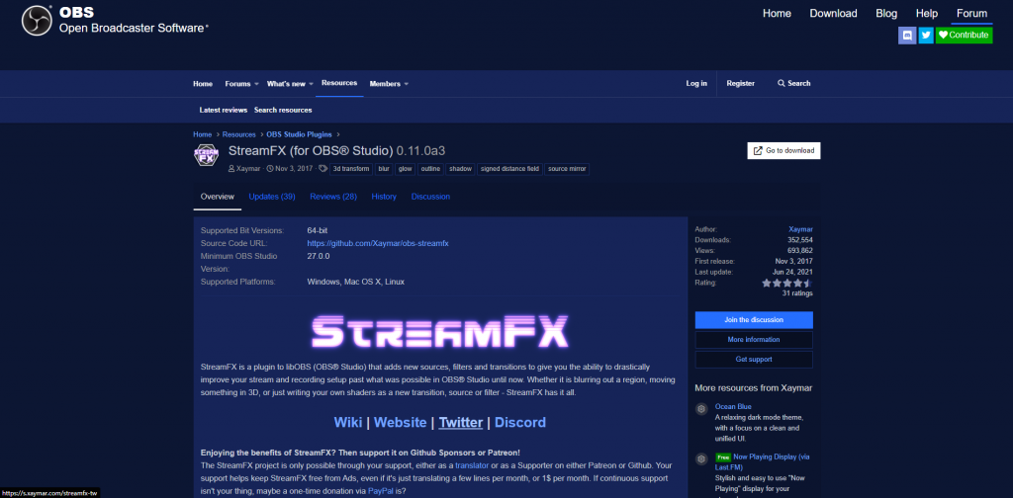Expand the Members dropdown arrow
Image resolution: width=1013 pixels, height=498 pixels.
tap(406, 85)
